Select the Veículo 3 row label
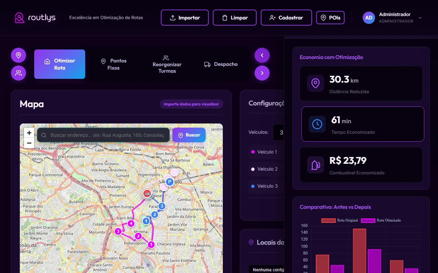This screenshot has width=438, height=273. 268,186
